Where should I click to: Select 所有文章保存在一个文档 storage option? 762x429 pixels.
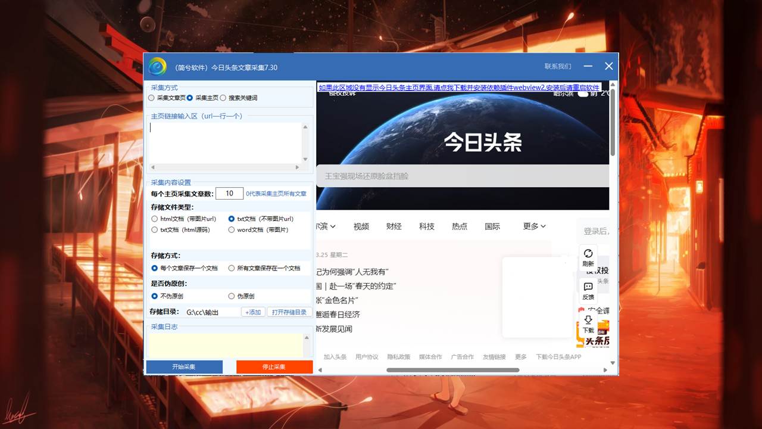point(232,268)
